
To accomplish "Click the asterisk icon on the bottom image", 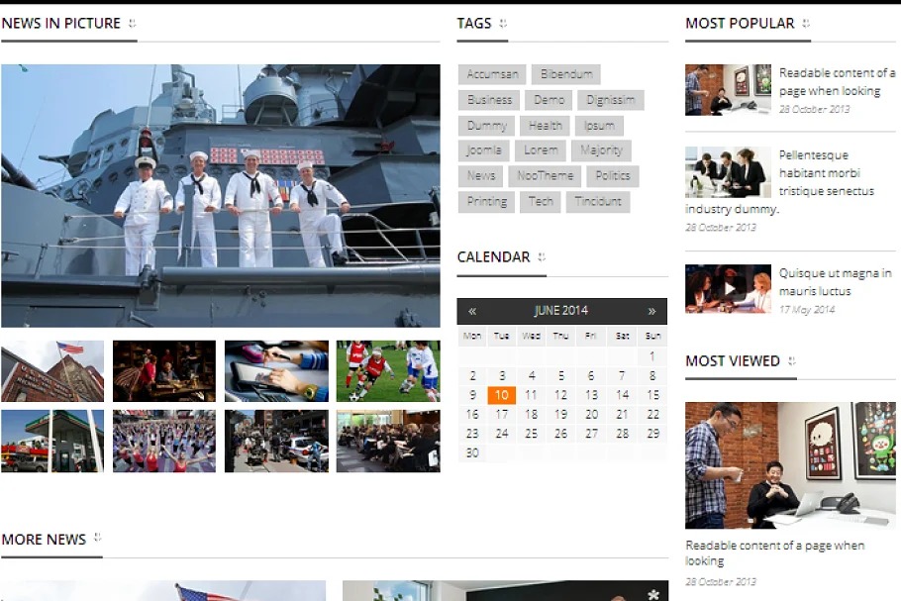I will pos(653,594).
